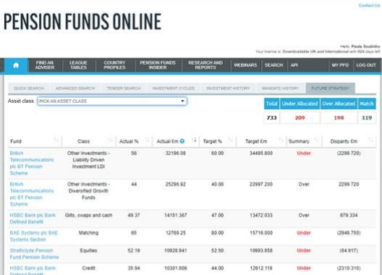Click Under summary in BAE Systems row

pyautogui.click(x=304, y=233)
